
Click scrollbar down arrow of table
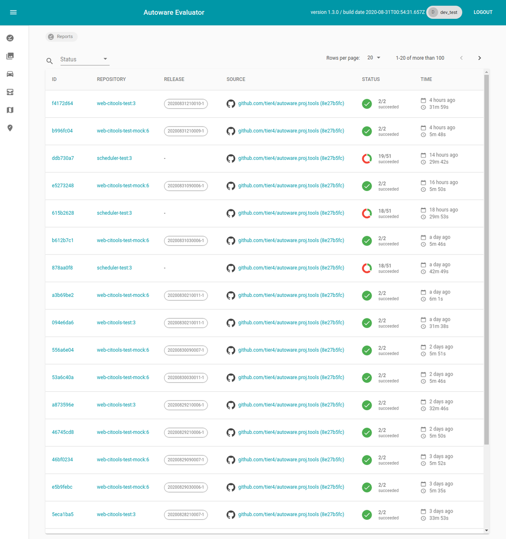487,530
